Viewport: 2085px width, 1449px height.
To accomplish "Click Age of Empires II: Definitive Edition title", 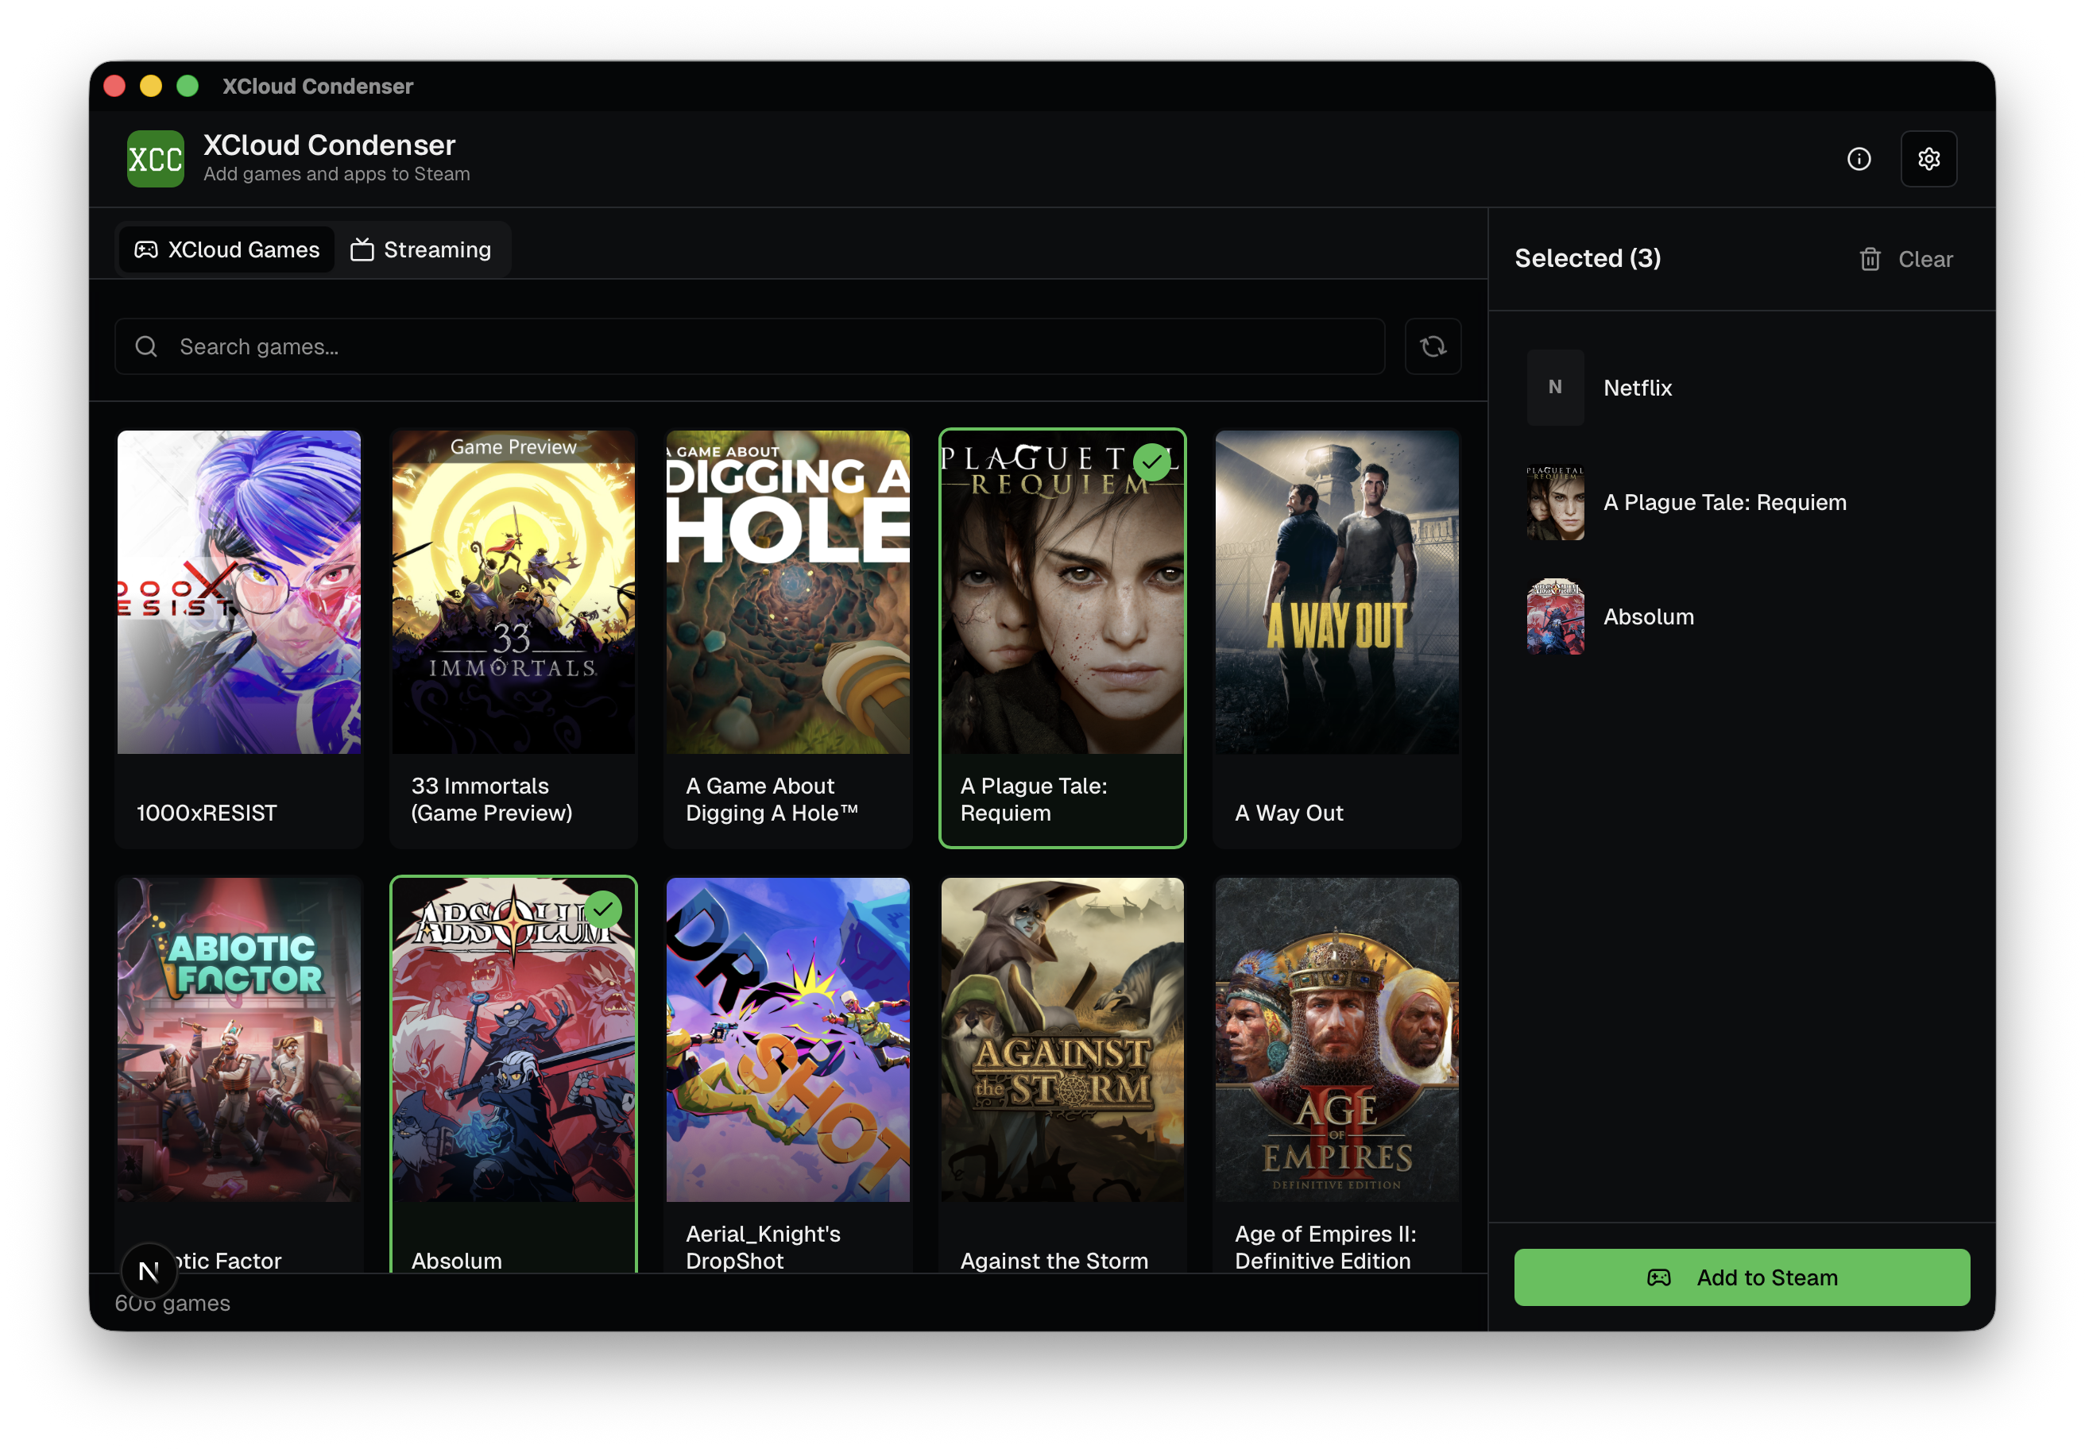I will (1325, 1246).
